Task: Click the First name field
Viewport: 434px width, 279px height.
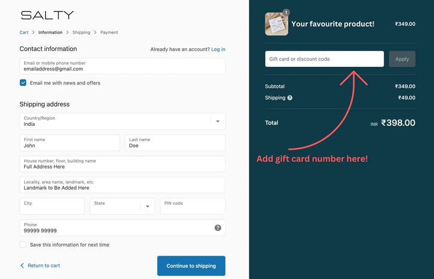Action: pos(70,143)
